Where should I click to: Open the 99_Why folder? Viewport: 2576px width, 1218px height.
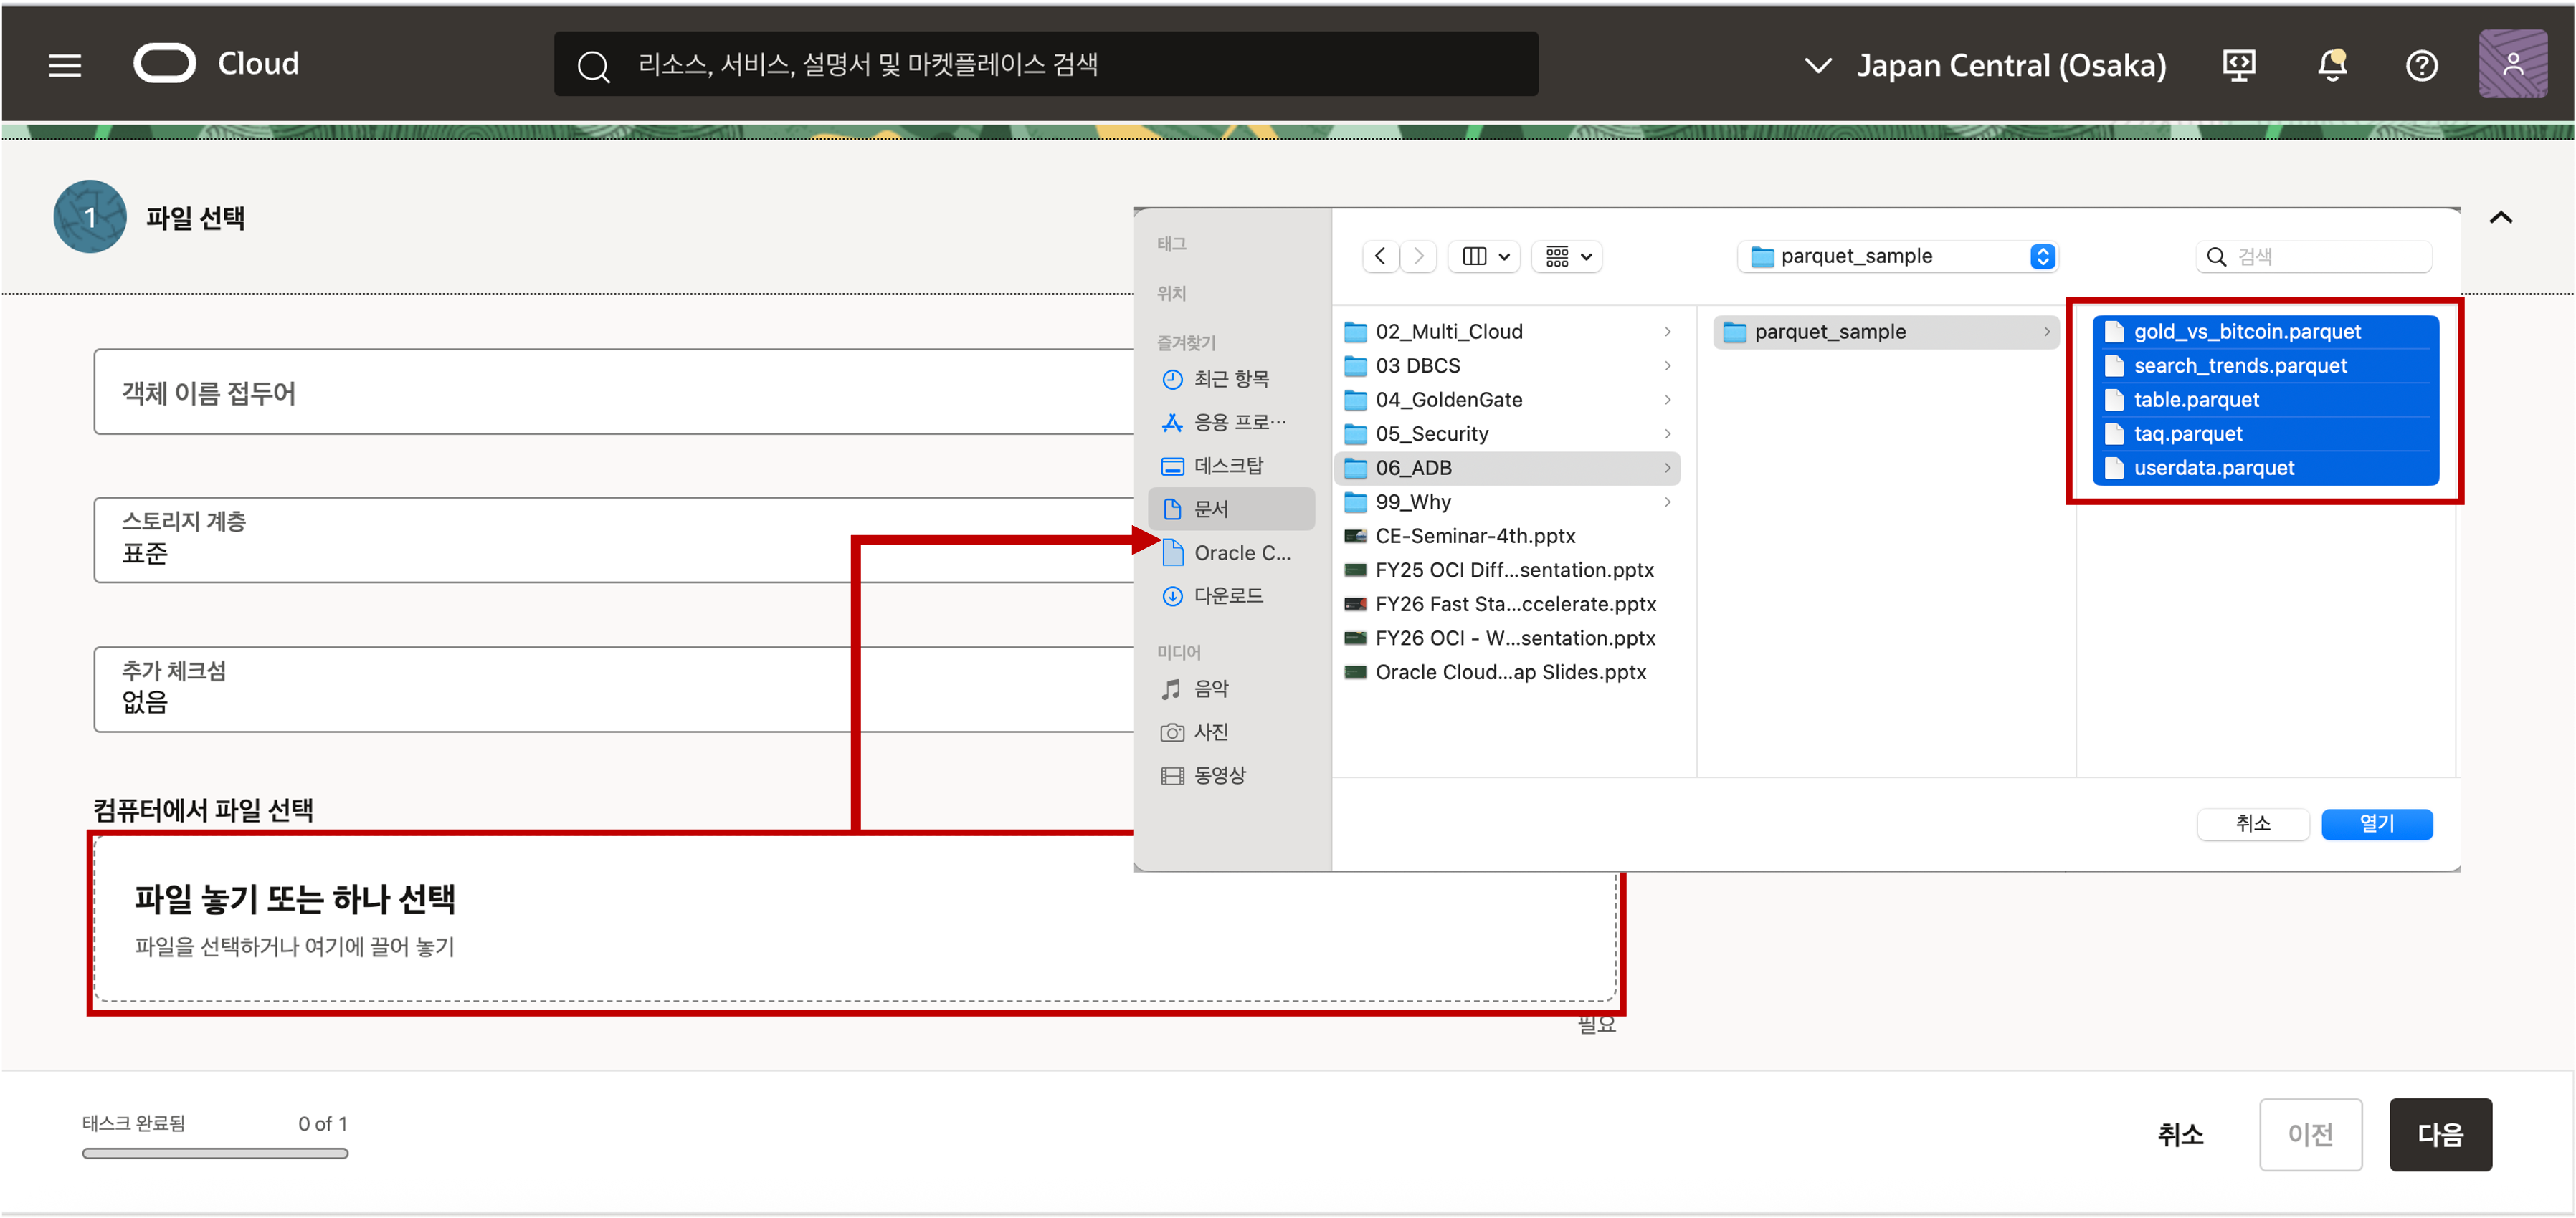(x=1508, y=502)
